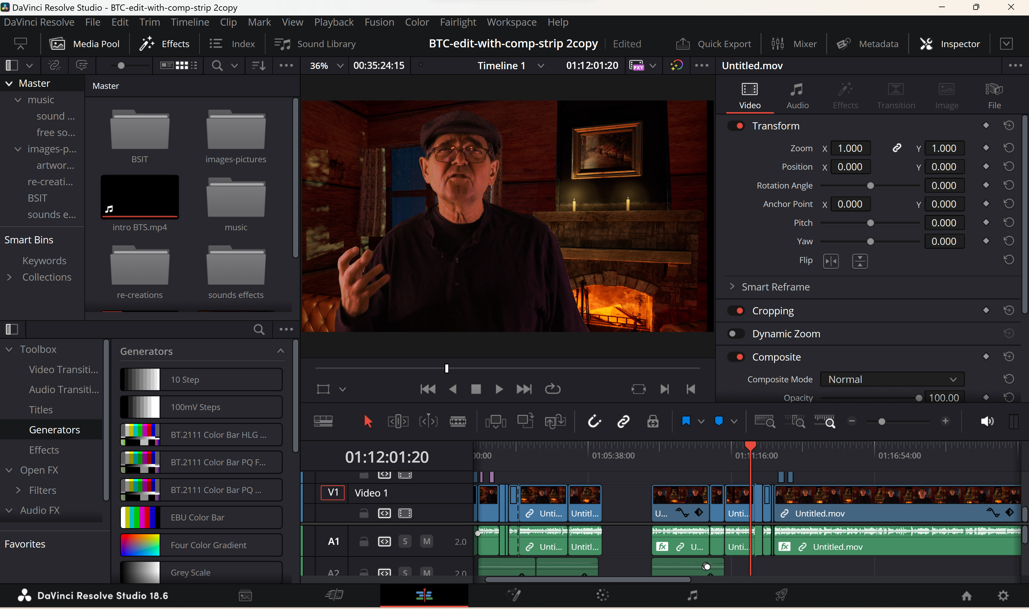Flip clip vertically in Inspector
Viewport: 1029px width, 609px height.
point(860,261)
